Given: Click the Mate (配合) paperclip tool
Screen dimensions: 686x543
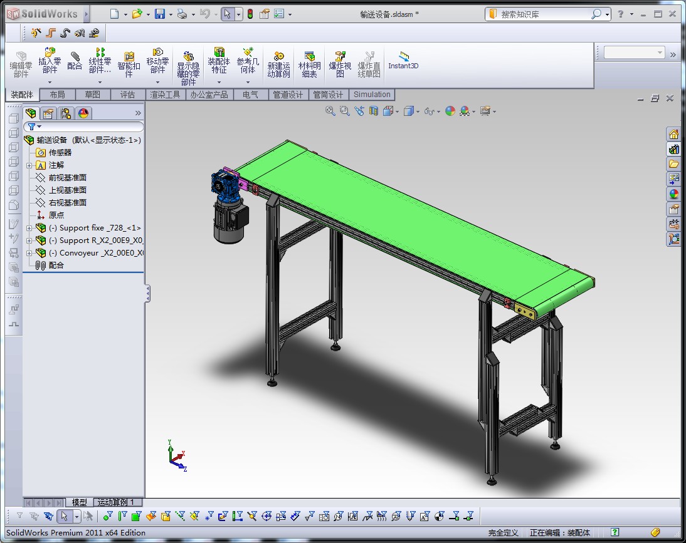Looking at the screenshot, I should click(75, 61).
